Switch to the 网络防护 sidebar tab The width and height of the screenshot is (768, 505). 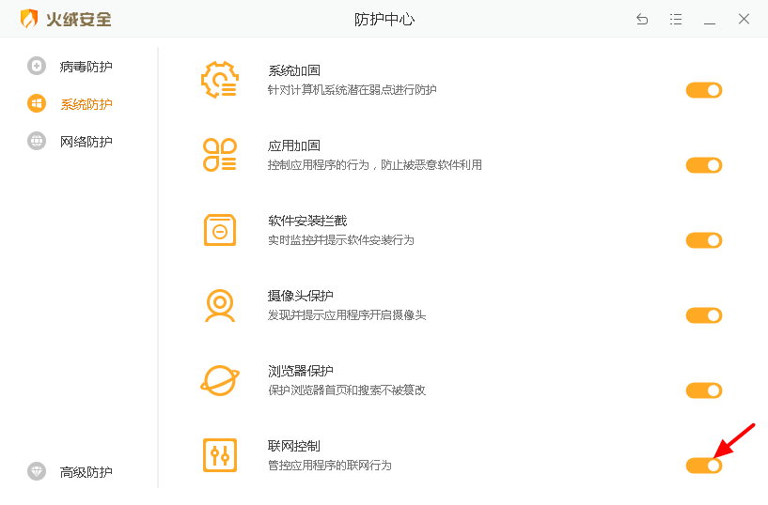click(x=85, y=142)
